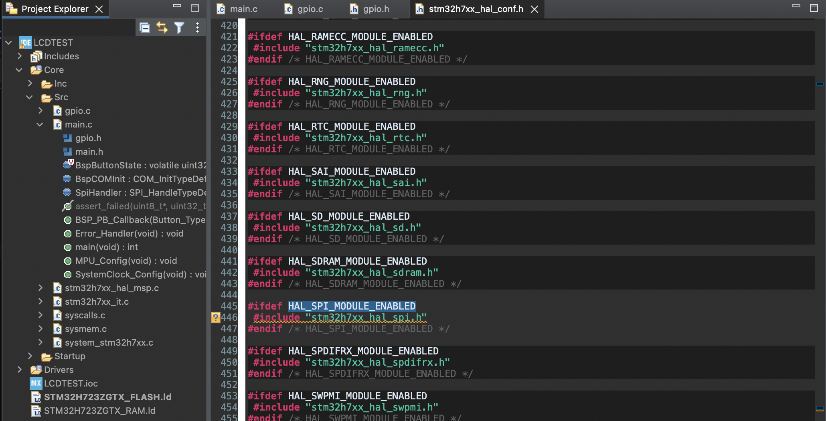Minimize the Project Explorer panel
Viewport: 826px width, 421px height.
[x=177, y=6]
